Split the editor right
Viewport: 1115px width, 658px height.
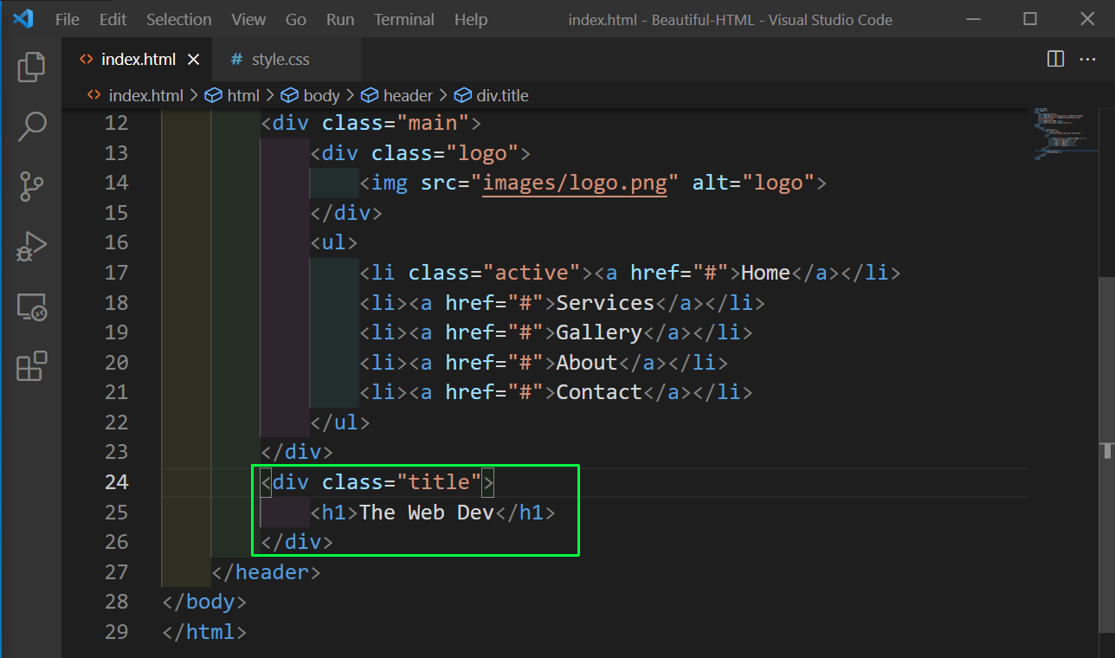click(x=1055, y=59)
